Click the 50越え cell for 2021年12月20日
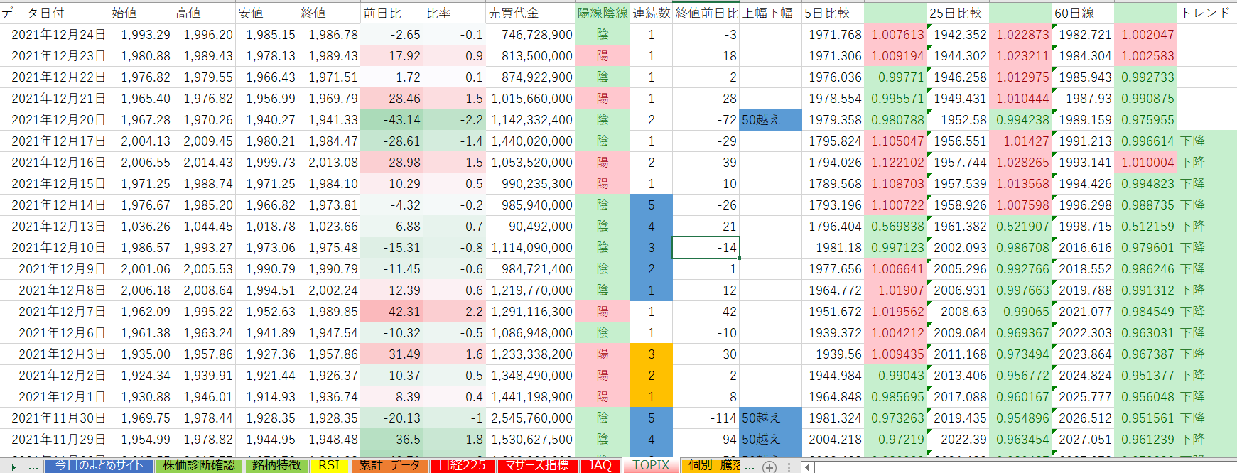This screenshot has width=1237, height=473. coord(770,120)
